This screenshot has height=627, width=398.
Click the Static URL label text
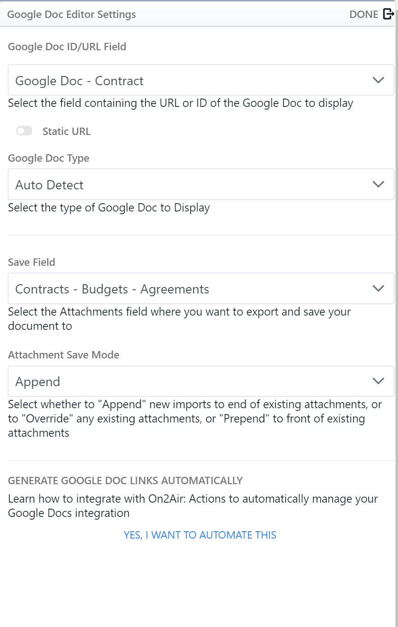66,131
